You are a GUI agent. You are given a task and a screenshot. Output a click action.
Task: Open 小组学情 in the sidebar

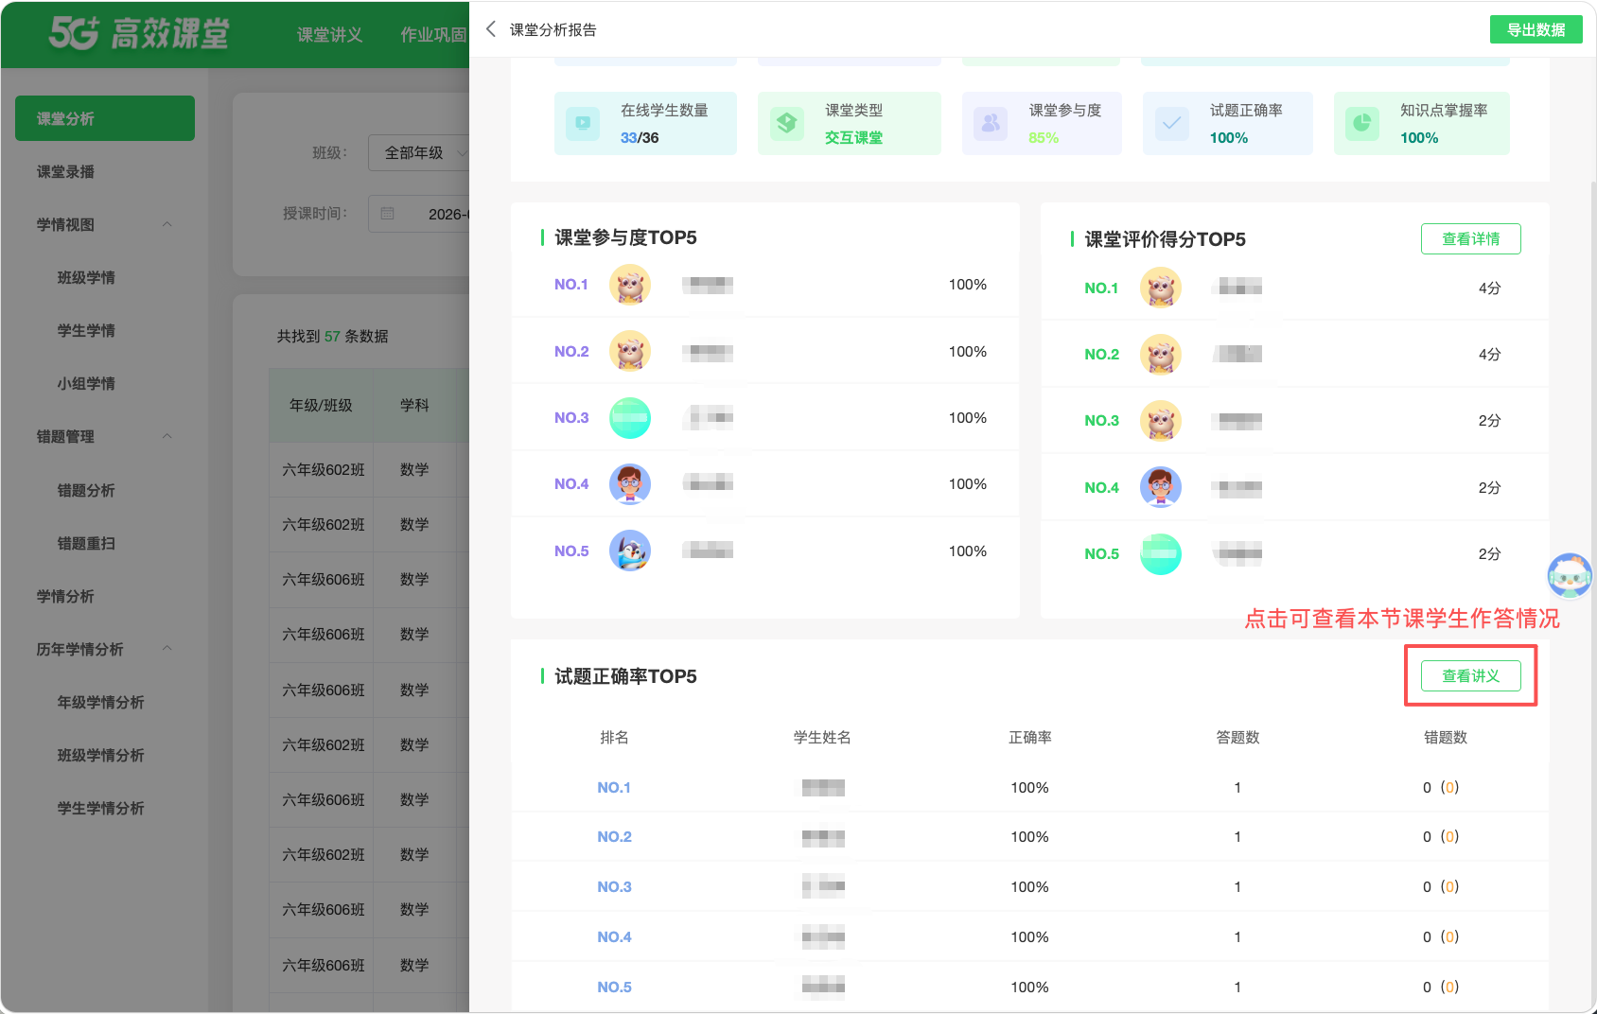86,383
